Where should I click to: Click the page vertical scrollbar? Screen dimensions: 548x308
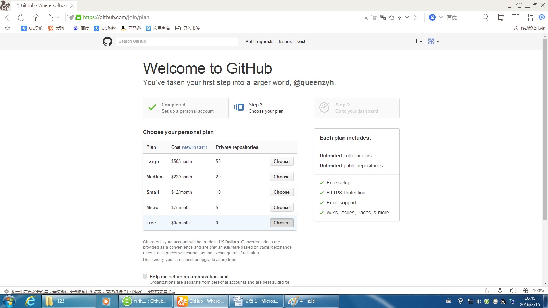pos(545,129)
